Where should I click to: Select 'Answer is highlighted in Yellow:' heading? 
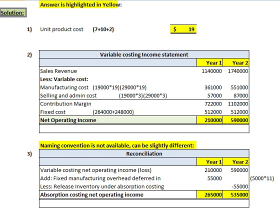(81, 4)
